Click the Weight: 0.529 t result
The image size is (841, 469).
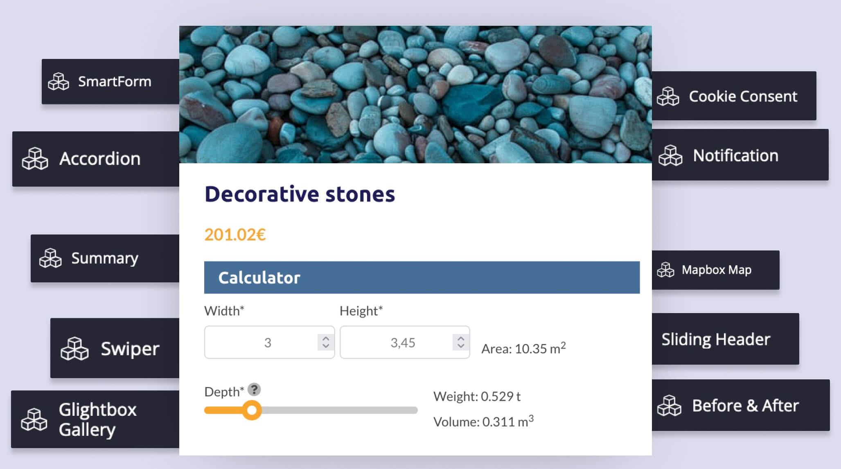point(477,396)
